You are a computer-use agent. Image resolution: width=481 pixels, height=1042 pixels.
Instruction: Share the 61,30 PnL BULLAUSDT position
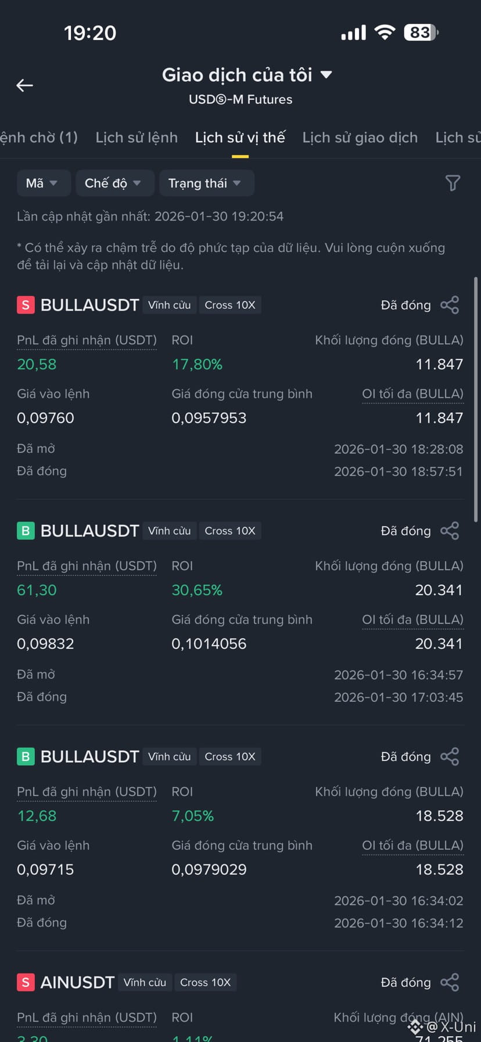click(450, 531)
